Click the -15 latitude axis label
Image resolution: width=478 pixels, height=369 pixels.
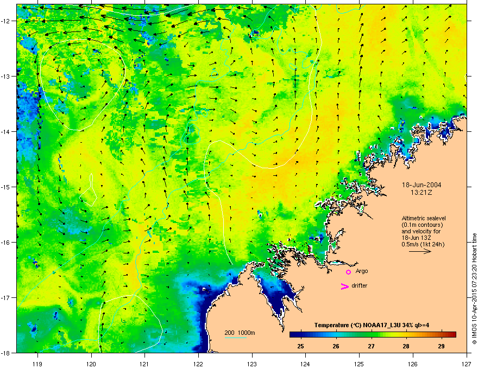(6, 187)
